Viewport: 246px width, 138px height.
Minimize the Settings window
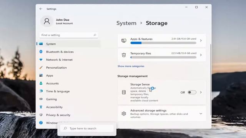click(186, 7)
